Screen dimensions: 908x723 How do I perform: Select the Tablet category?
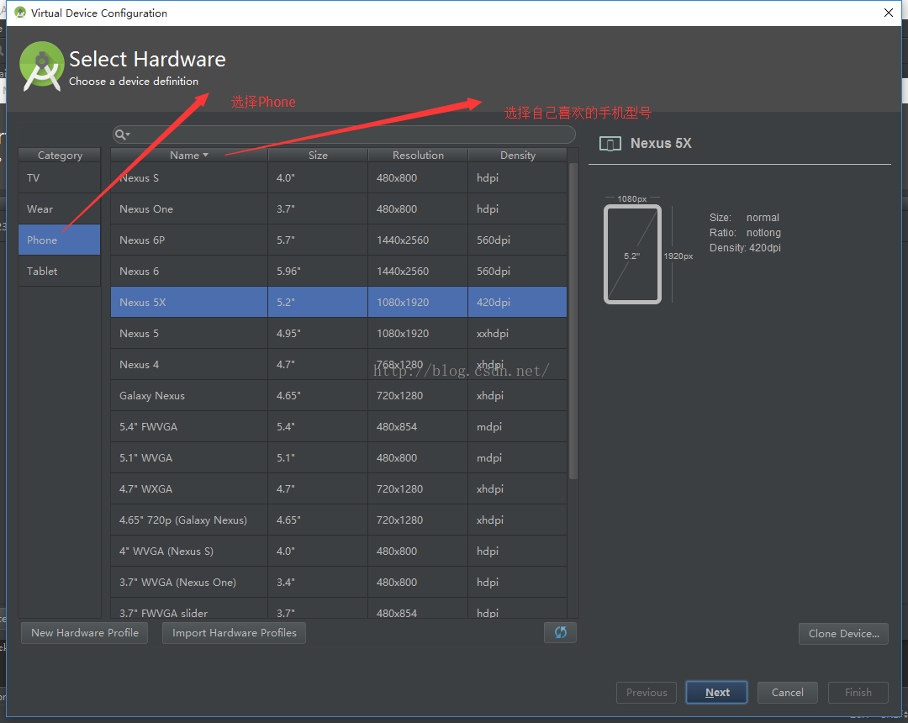click(x=59, y=271)
